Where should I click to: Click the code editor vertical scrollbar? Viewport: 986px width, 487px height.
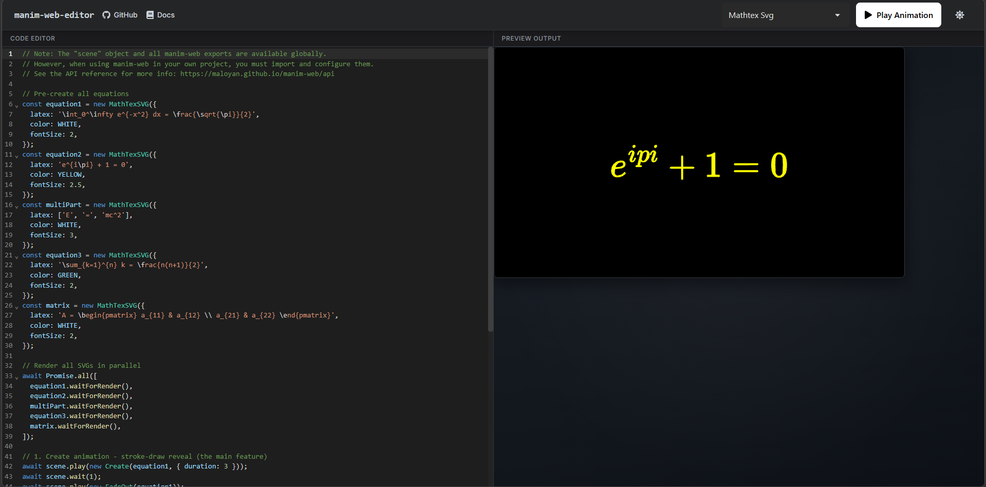click(490, 190)
